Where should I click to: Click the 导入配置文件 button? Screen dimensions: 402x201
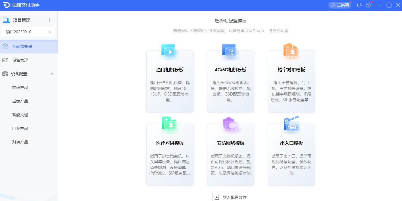click(x=230, y=197)
